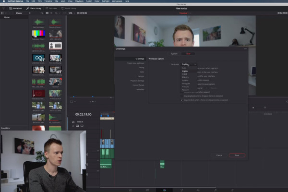Choose Español in the language list
The image size is (288, 192).
tap(189, 81)
